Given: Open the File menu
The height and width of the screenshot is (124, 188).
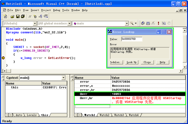Looking at the screenshot, I should point(10,10).
